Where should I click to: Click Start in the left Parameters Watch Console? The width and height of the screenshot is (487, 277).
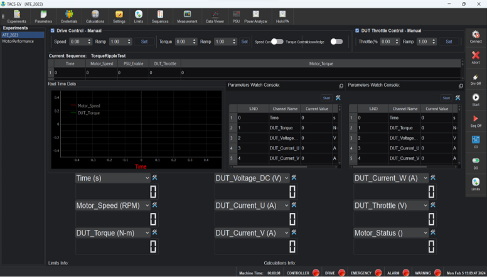(326, 98)
